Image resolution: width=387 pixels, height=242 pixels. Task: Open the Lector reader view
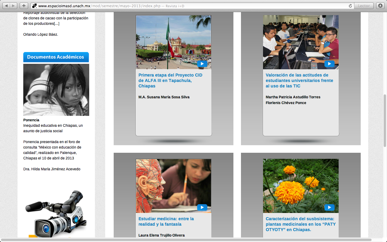click(x=364, y=6)
